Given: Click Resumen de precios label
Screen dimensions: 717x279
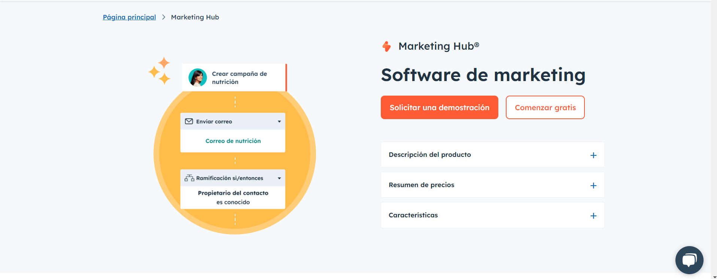Looking at the screenshot, I should 422,185.
